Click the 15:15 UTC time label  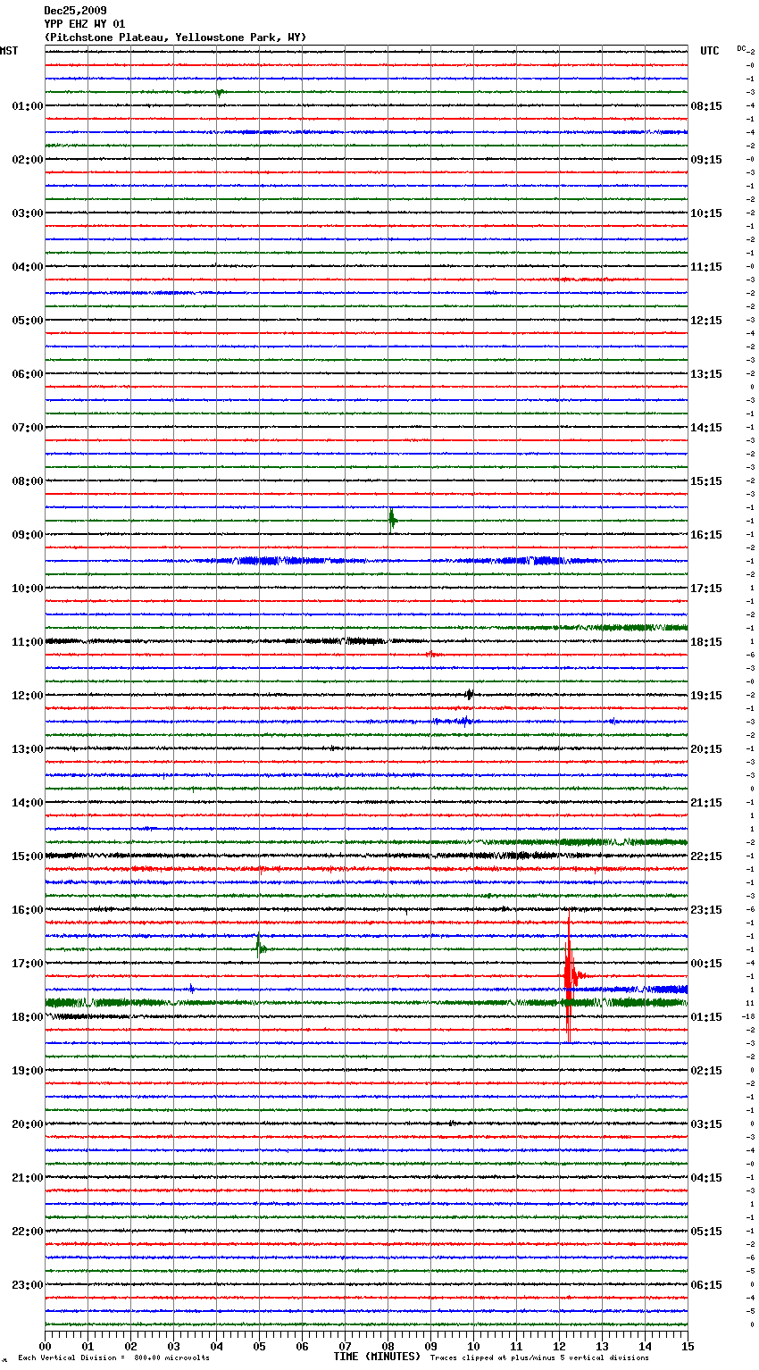[x=706, y=481]
